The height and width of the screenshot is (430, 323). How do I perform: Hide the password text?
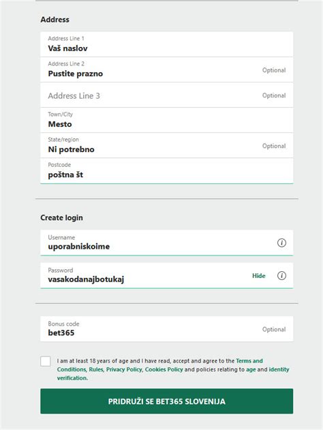coord(258,276)
